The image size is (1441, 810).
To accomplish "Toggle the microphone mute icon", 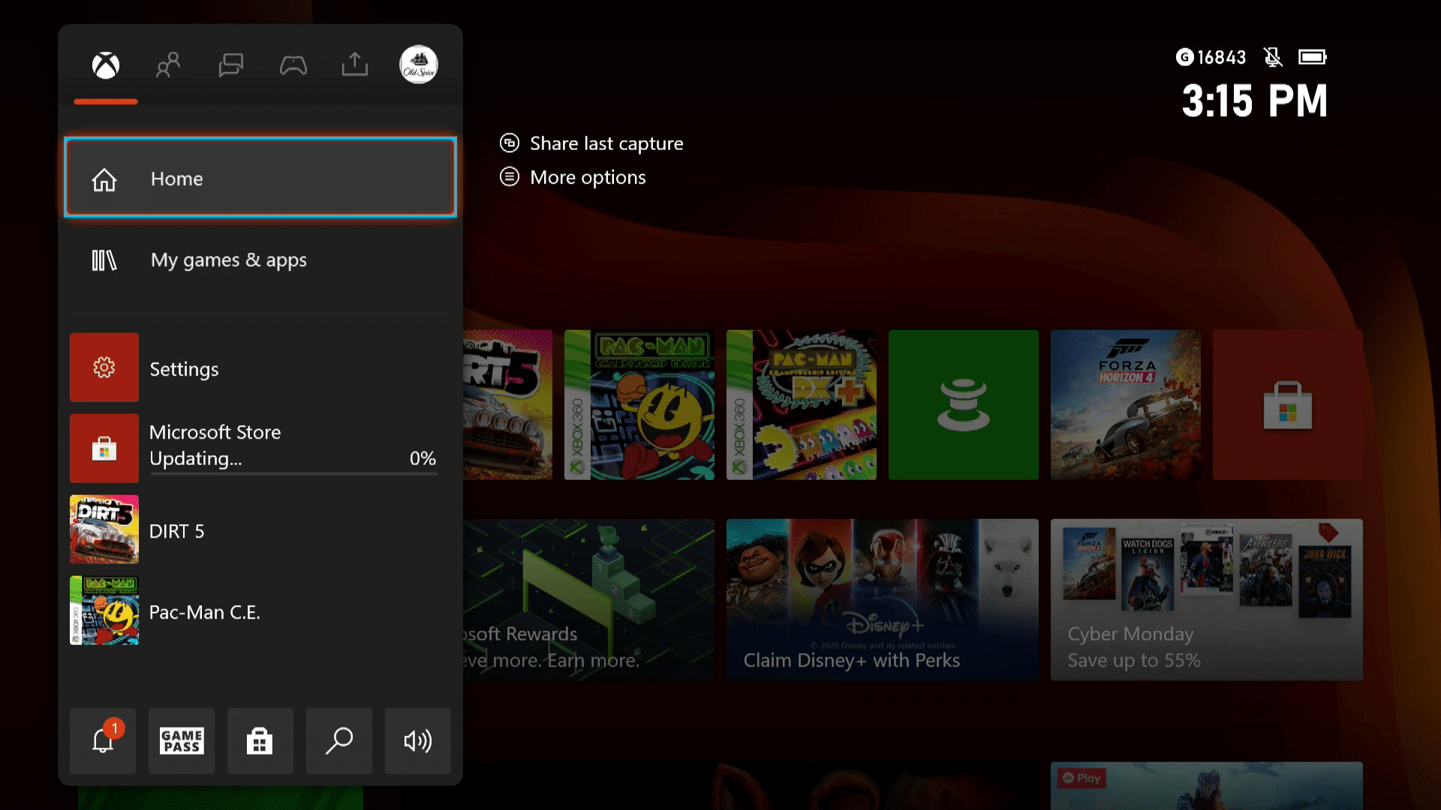I will pyautogui.click(x=1272, y=57).
